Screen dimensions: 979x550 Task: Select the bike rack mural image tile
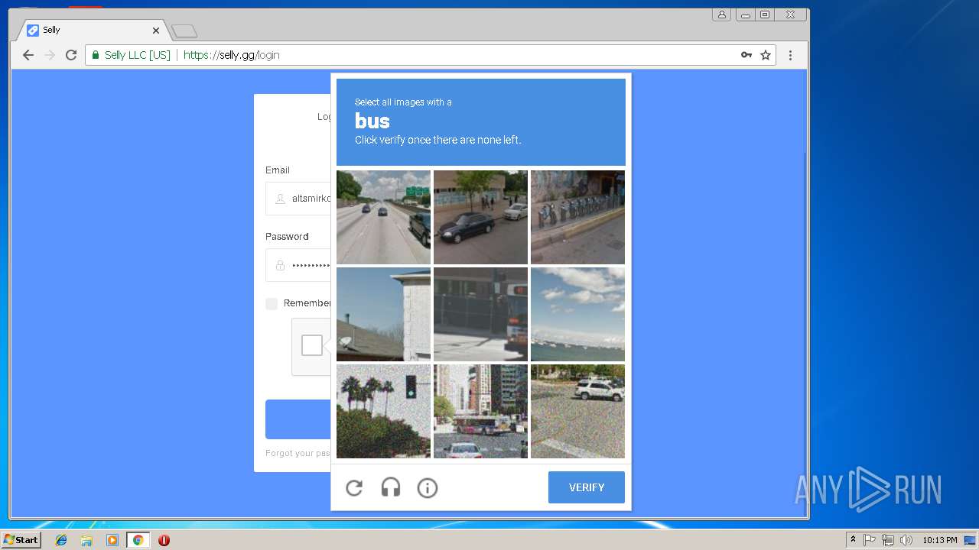(x=577, y=217)
